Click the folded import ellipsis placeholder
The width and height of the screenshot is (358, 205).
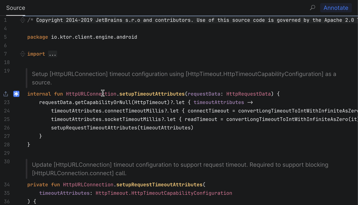52,54
